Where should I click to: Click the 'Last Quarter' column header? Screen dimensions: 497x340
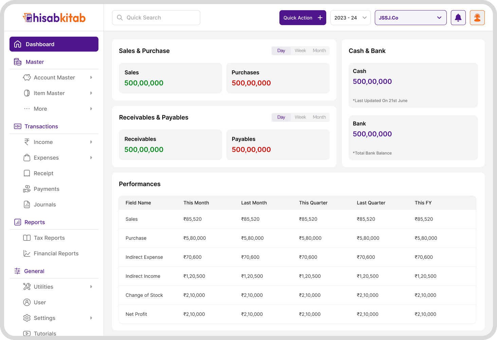tap(371, 203)
